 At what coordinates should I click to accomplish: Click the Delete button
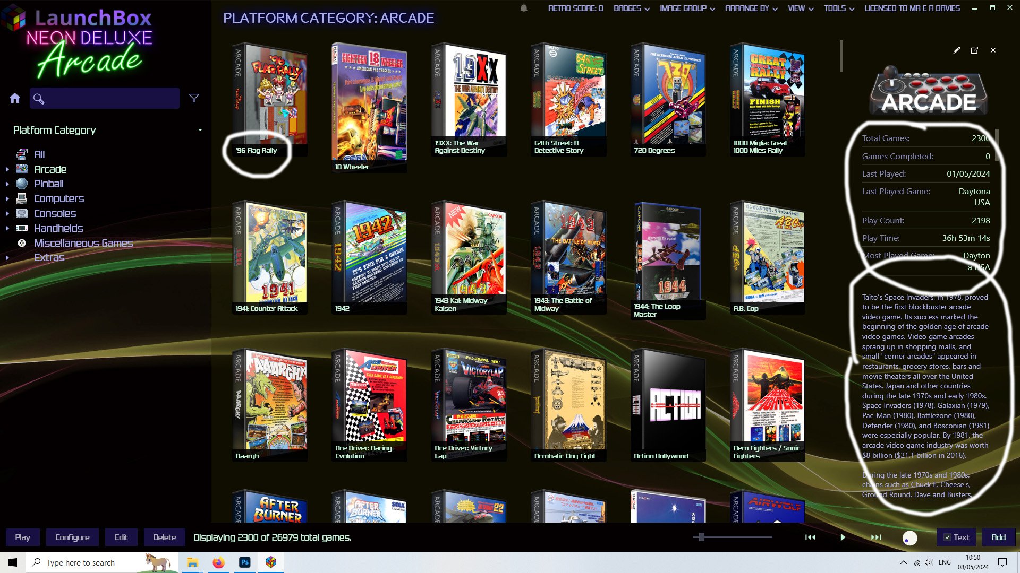point(165,537)
